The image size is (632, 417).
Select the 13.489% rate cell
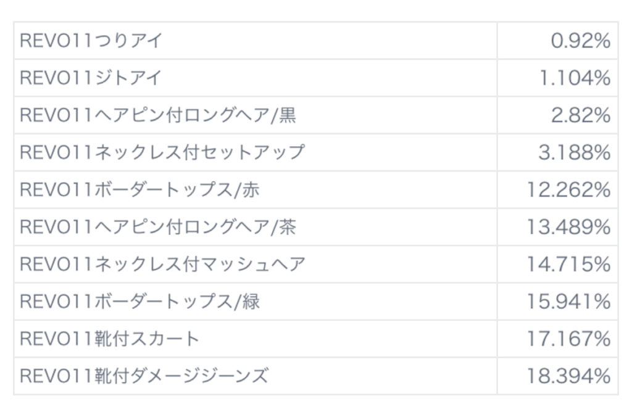[x=568, y=227]
